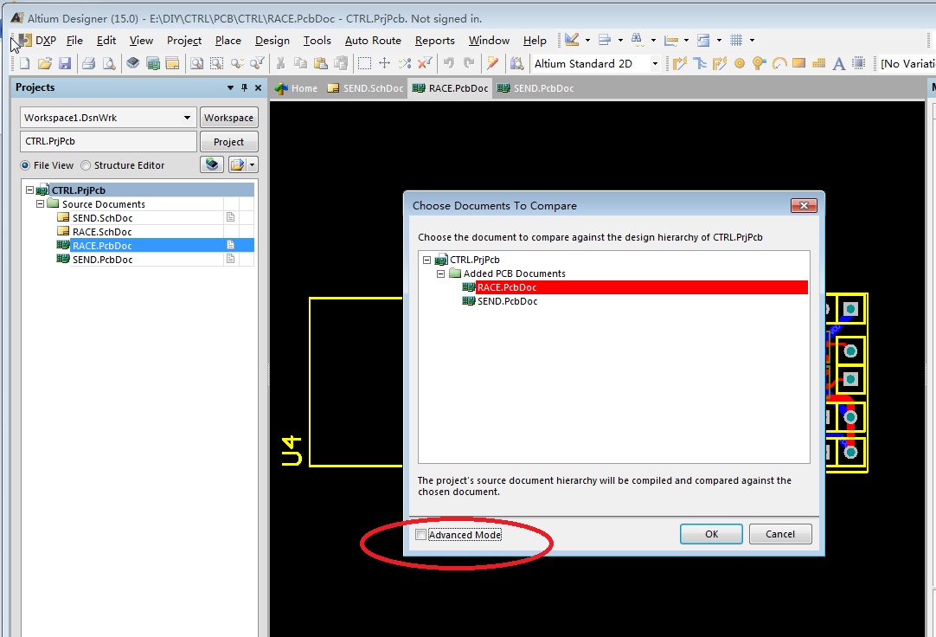The height and width of the screenshot is (637, 936).
Task: Select the Structure Editor radio button
Action: tap(86, 165)
